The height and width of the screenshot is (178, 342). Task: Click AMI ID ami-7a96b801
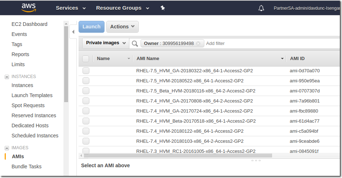[x=305, y=101]
